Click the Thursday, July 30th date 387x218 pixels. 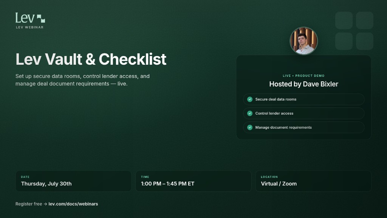coord(46,184)
